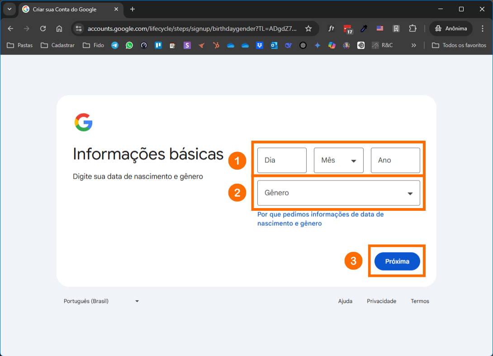
Task: Click the Dia input field
Action: pyautogui.click(x=282, y=160)
